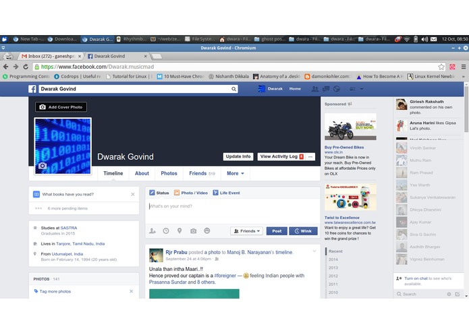Click the chat sidebar Search field
Image resolution: width=469 pixels, height=333 pixels.
click(420, 294)
